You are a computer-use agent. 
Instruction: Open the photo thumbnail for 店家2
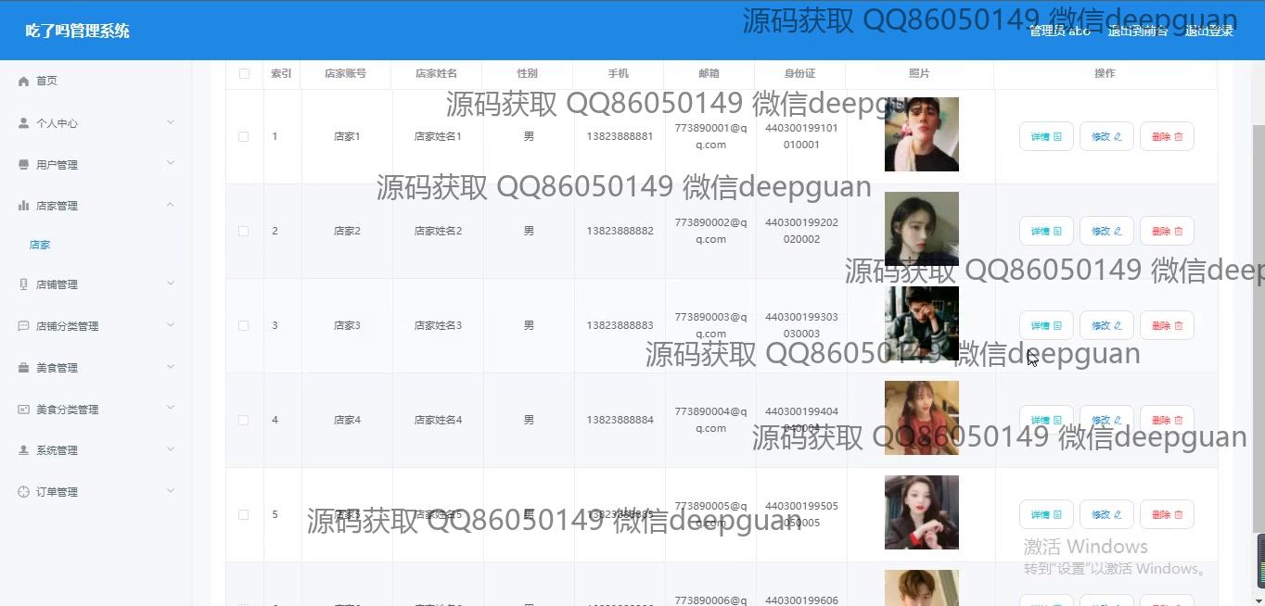(x=922, y=229)
